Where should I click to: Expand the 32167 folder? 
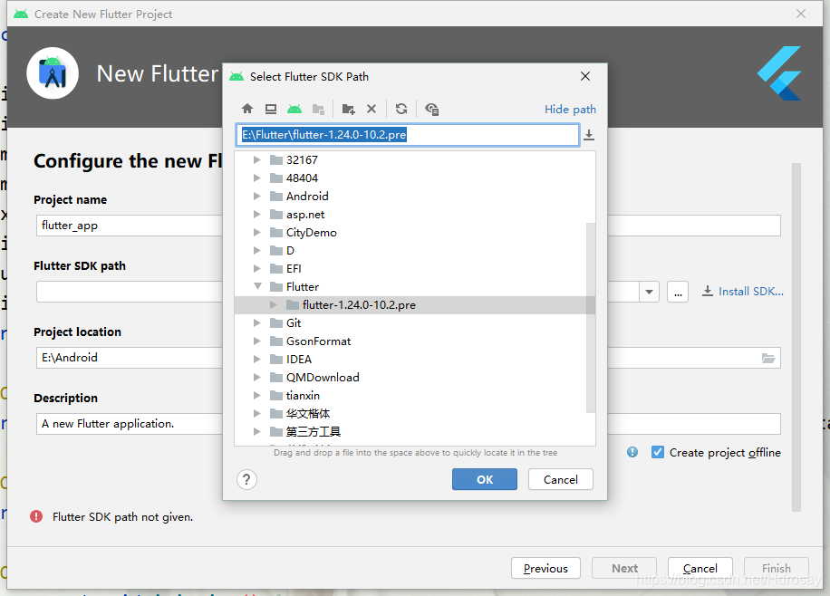coord(256,159)
